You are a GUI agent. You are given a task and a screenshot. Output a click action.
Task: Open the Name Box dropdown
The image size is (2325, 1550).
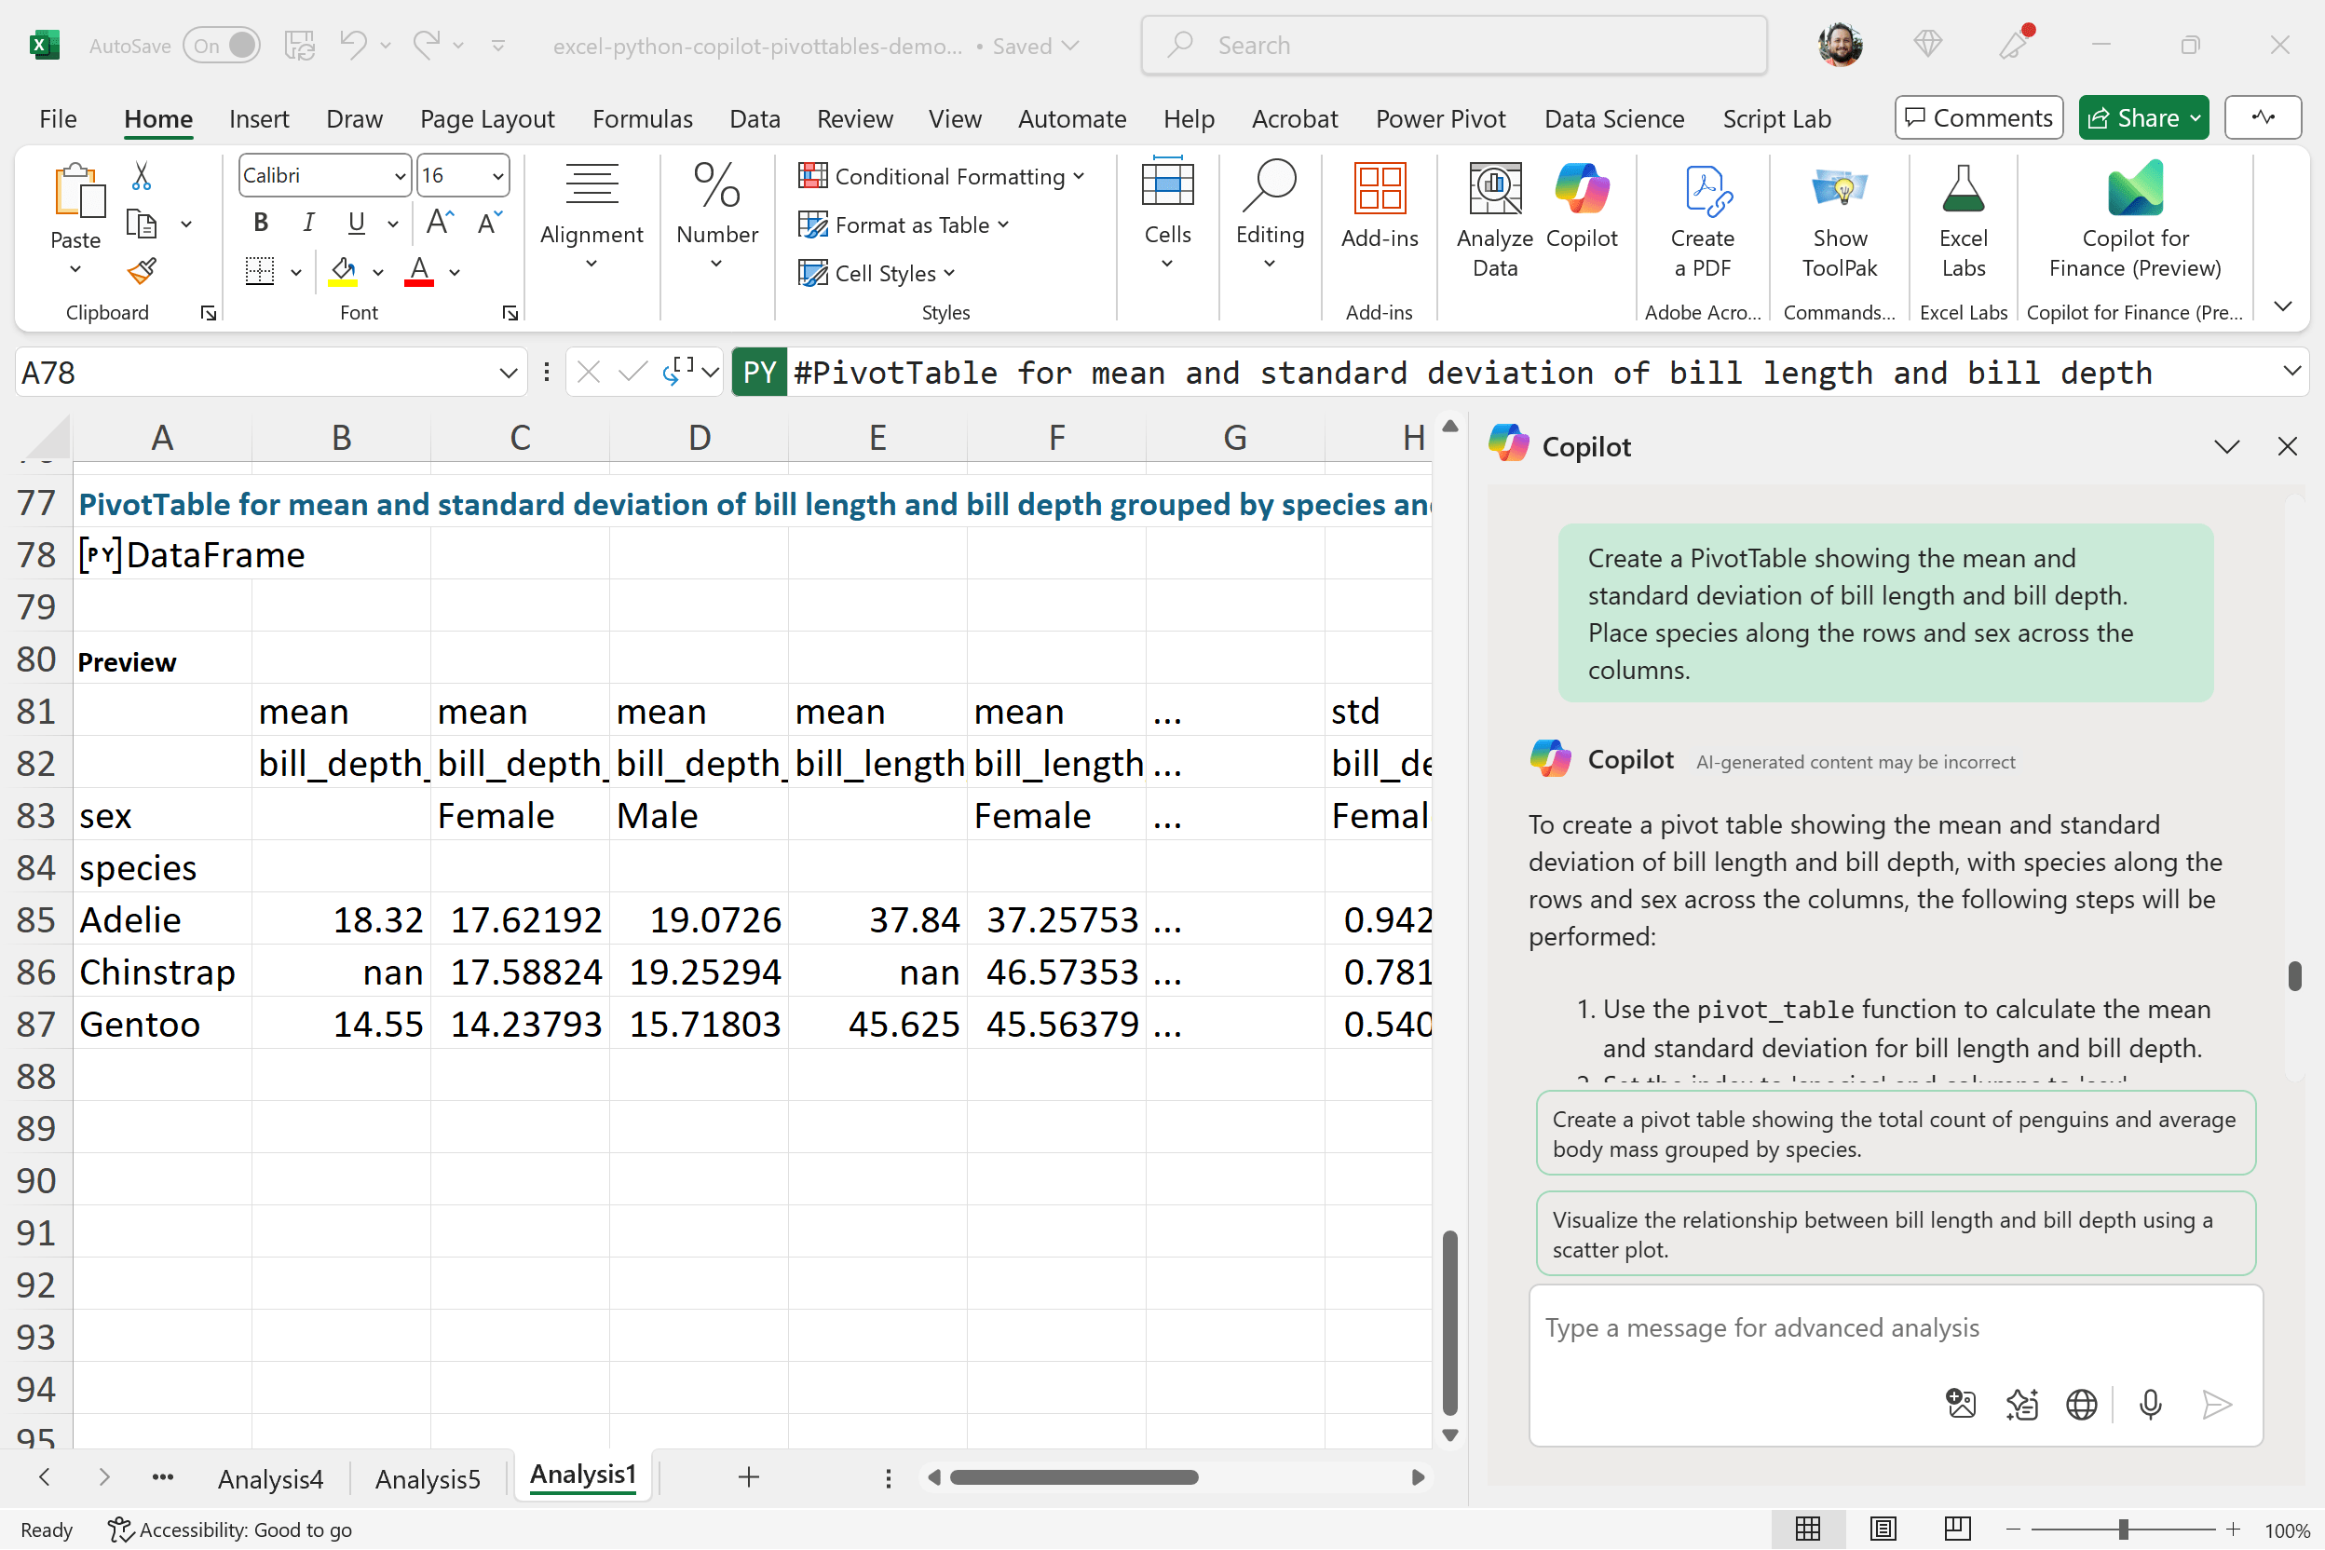pos(507,372)
